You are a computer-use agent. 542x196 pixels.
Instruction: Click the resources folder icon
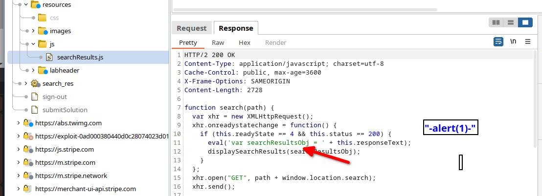(35, 5)
